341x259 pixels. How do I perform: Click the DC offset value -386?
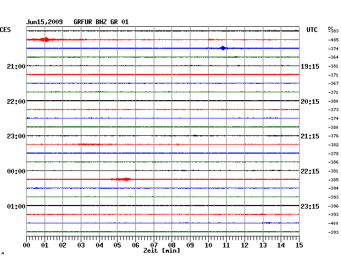coord(333,162)
